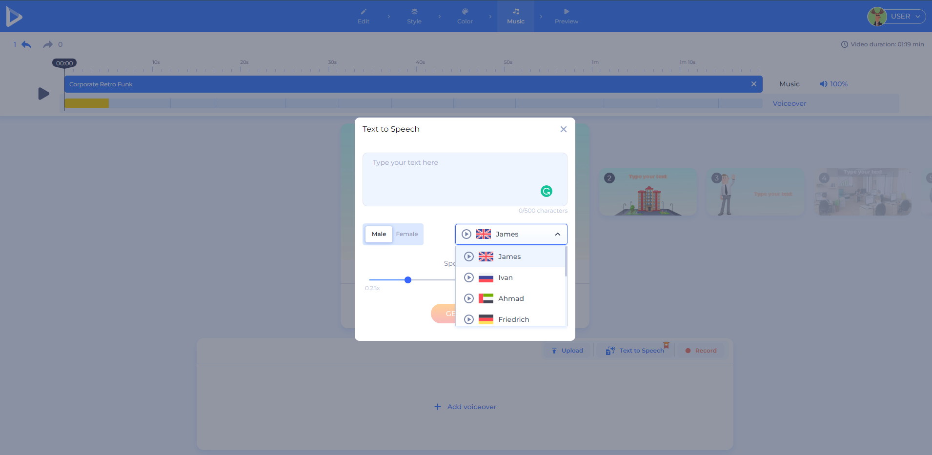Open the Upload audio tab
This screenshot has height=455, width=932.
(x=567, y=350)
